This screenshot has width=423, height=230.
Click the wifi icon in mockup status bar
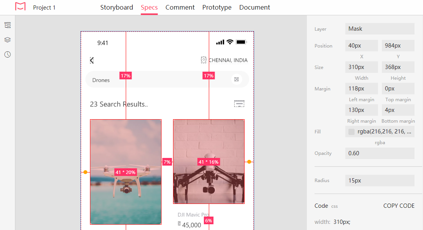(x=230, y=42)
